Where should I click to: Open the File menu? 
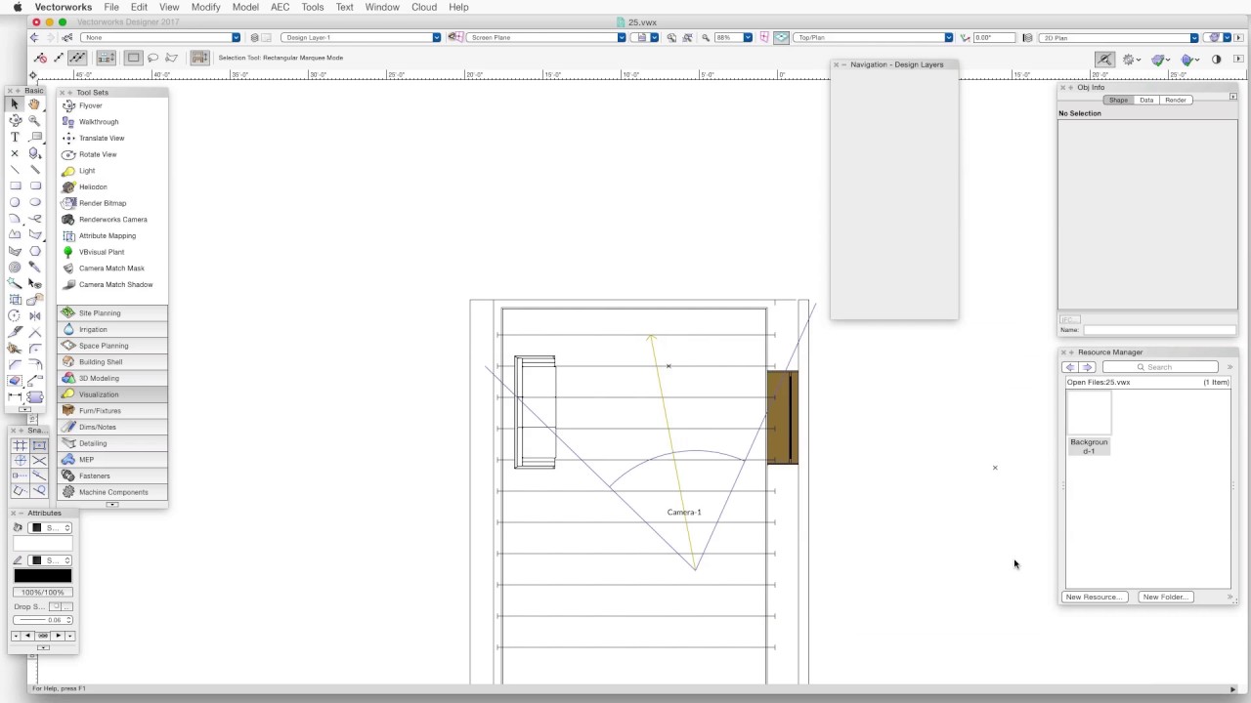point(111,7)
